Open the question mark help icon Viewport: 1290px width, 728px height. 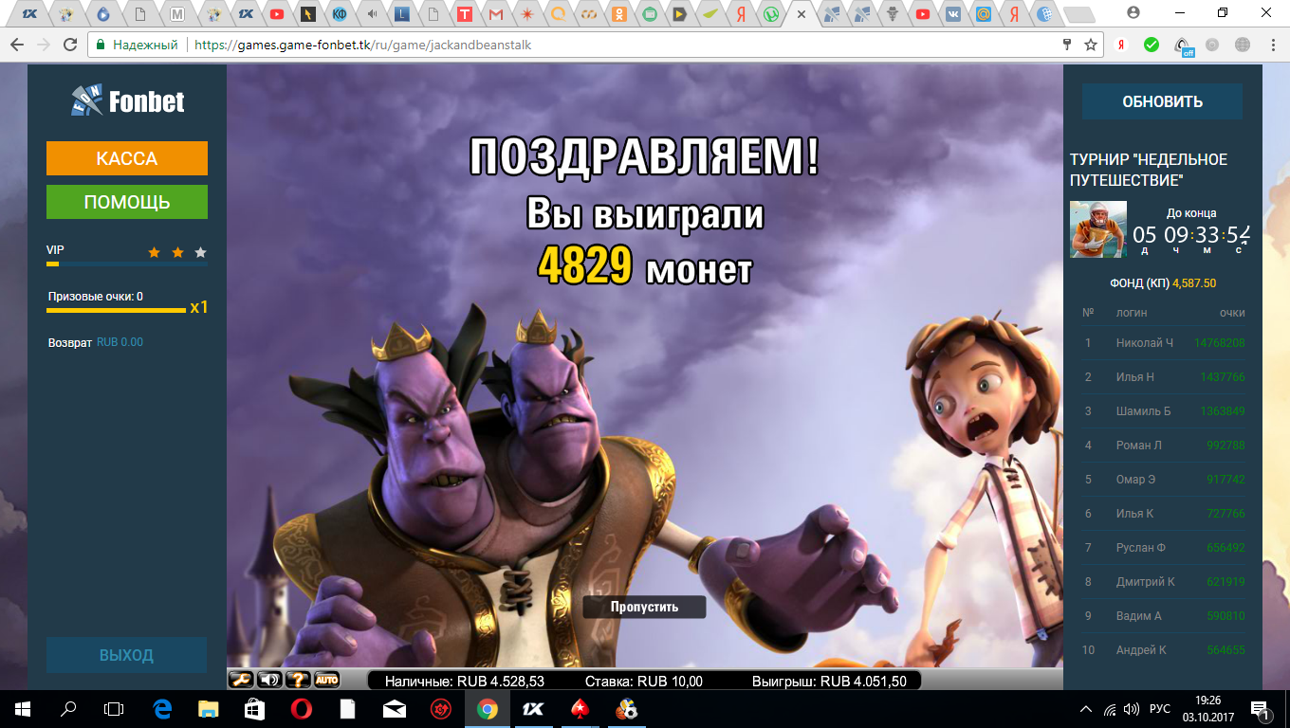point(297,677)
